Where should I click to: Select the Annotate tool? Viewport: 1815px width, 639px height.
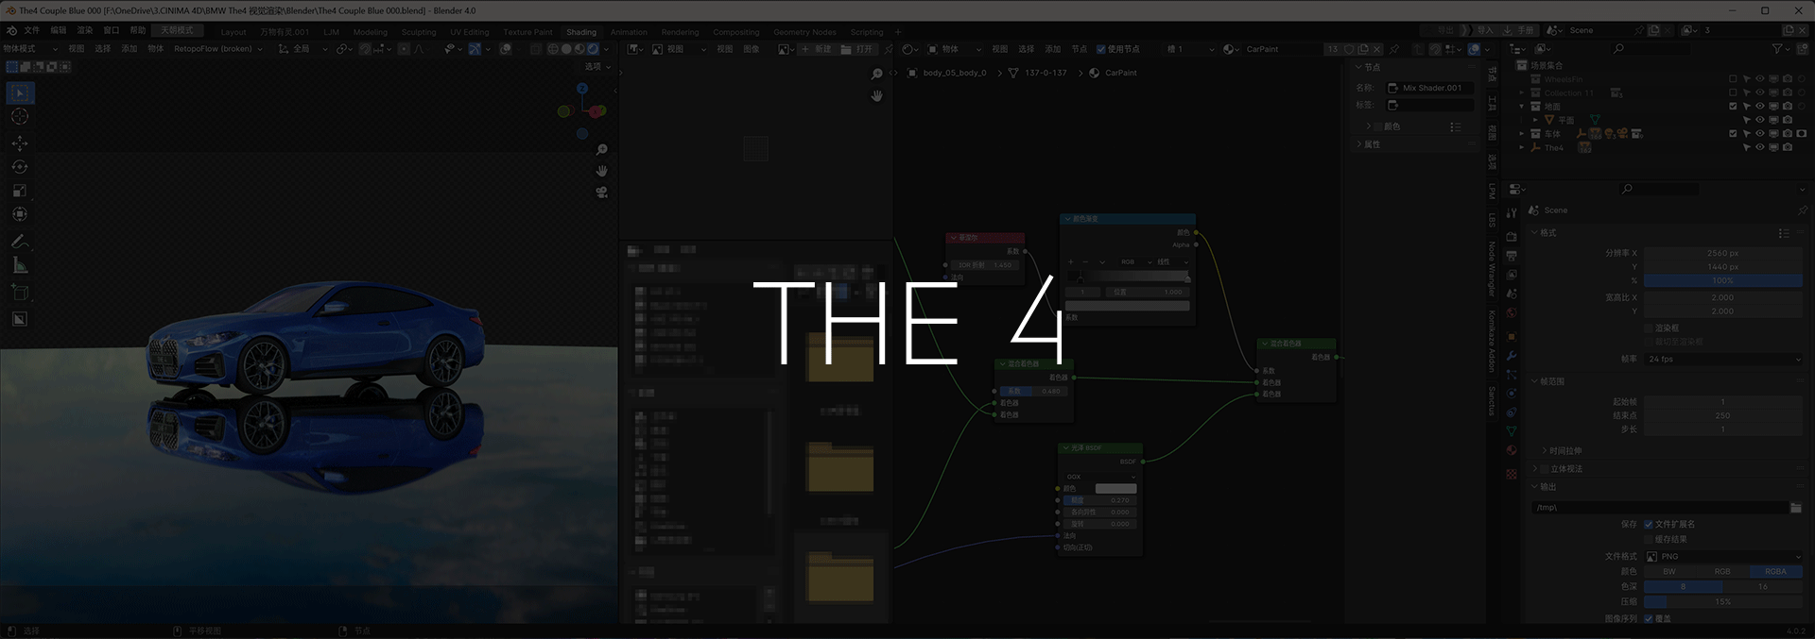click(20, 242)
